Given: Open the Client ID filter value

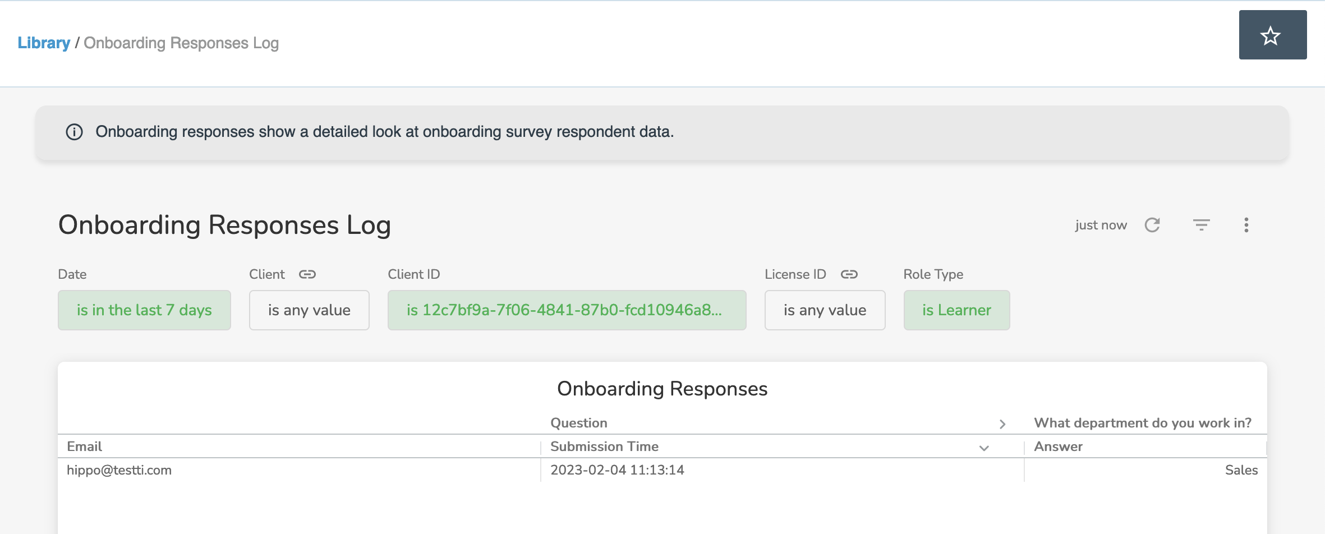Looking at the screenshot, I should pyautogui.click(x=567, y=310).
